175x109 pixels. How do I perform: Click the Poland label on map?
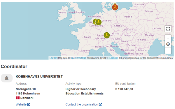[128, 17]
